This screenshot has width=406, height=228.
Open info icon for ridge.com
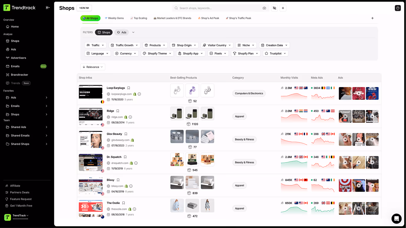click(130, 117)
